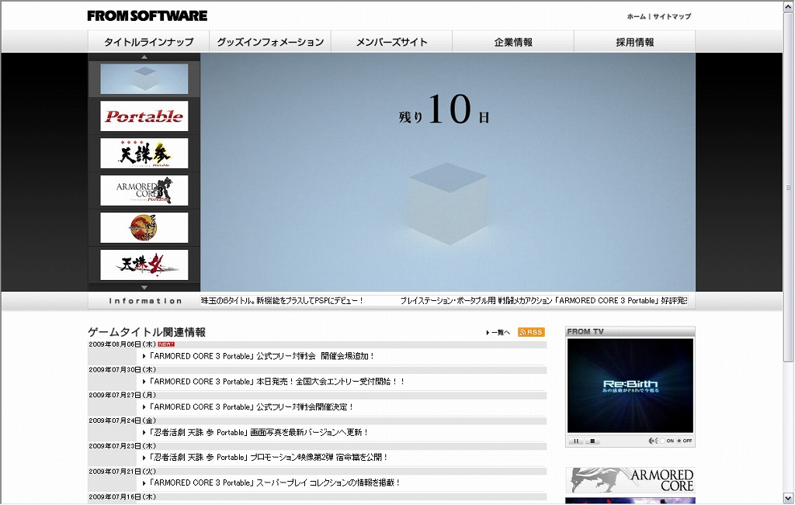Open the ARMORED CORE side banner
The image size is (795, 505).
click(630, 480)
